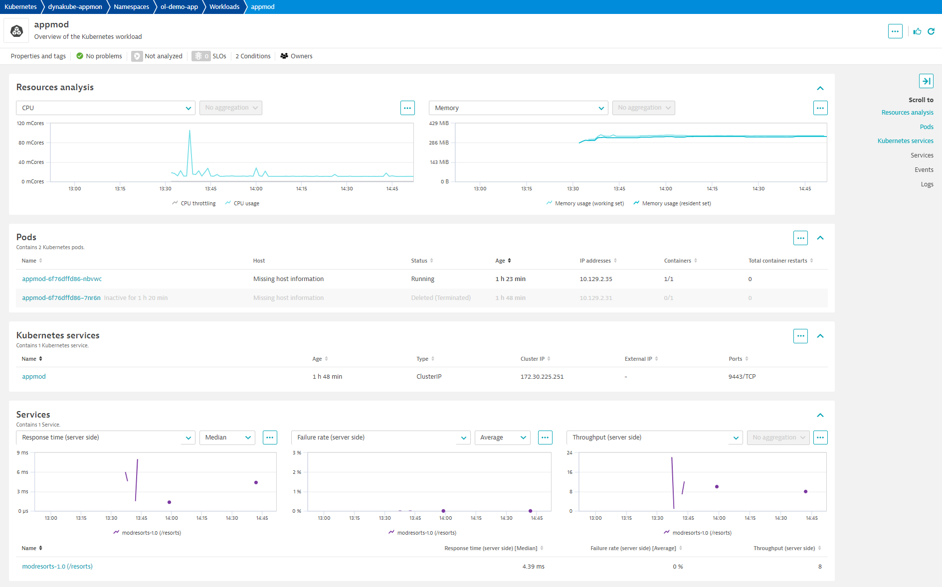Click the Kubernetes workload hexagon icon
Screen dimensions: 942x587
pyautogui.click(x=17, y=31)
